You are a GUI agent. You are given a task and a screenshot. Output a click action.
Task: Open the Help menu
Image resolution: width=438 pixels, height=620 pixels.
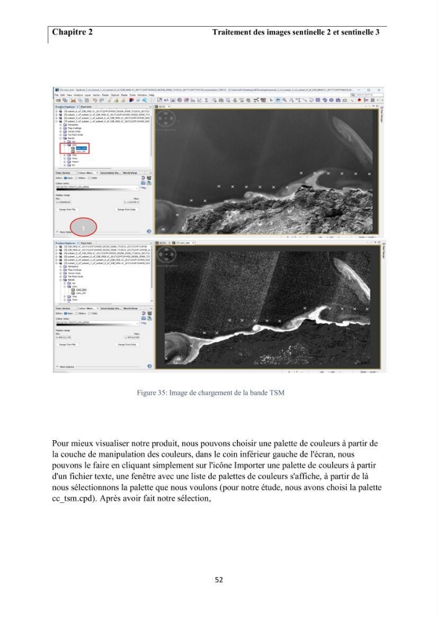tap(151, 95)
